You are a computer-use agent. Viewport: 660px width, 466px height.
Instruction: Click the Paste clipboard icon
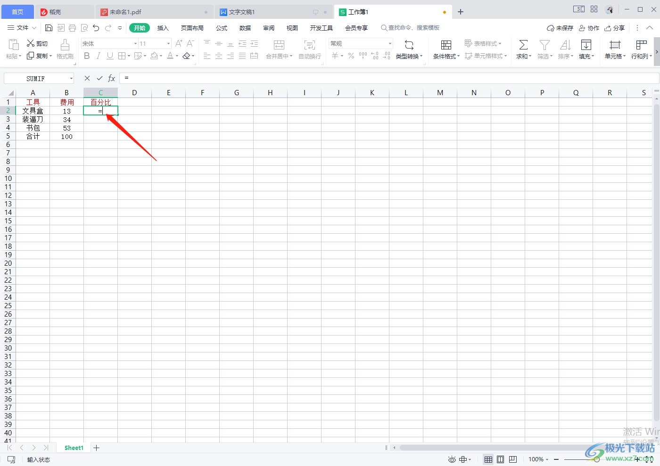[14, 45]
